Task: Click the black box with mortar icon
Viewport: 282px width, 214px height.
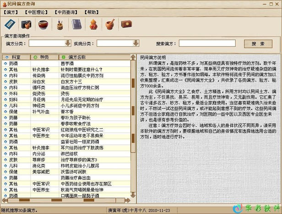Action: pyautogui.click(x=26, y=24)
